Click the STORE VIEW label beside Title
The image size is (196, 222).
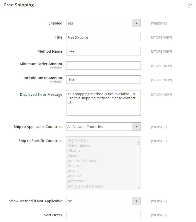161,37
